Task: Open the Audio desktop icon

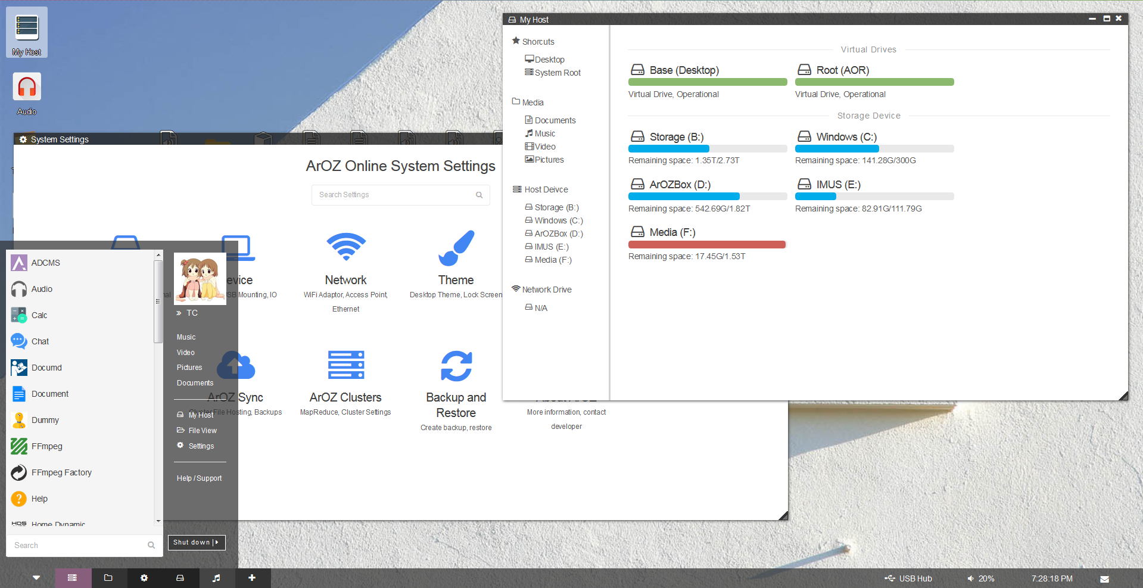Action: pos(27,94)
